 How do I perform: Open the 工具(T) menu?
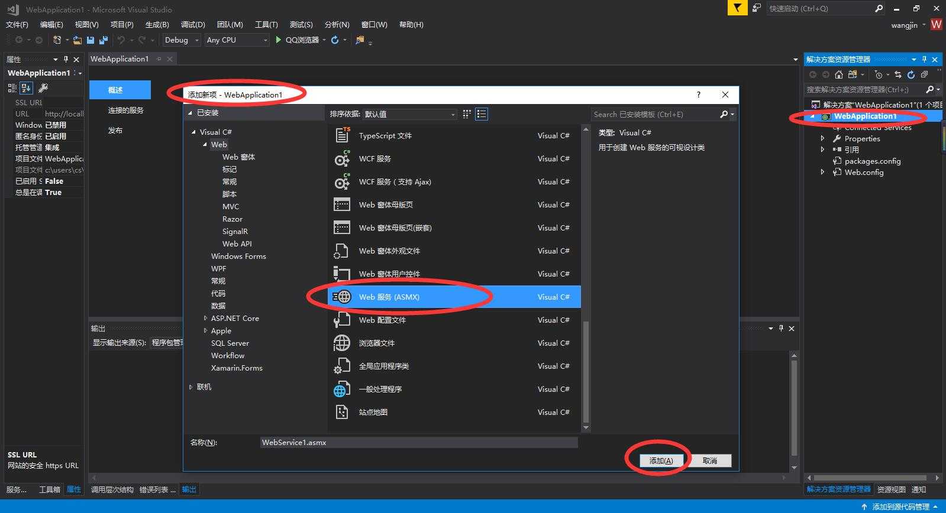(x=266, y=24)
